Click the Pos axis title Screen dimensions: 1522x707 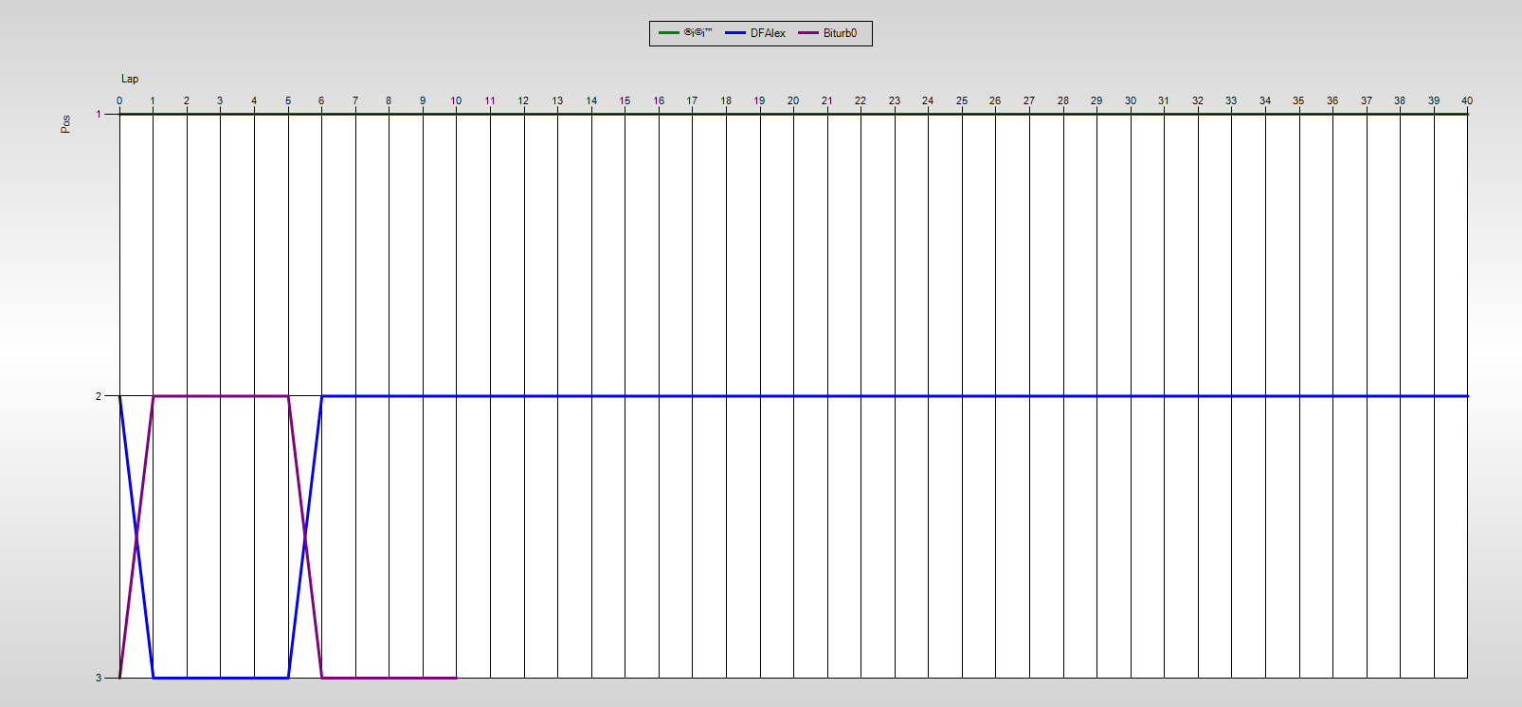(65, 124)
